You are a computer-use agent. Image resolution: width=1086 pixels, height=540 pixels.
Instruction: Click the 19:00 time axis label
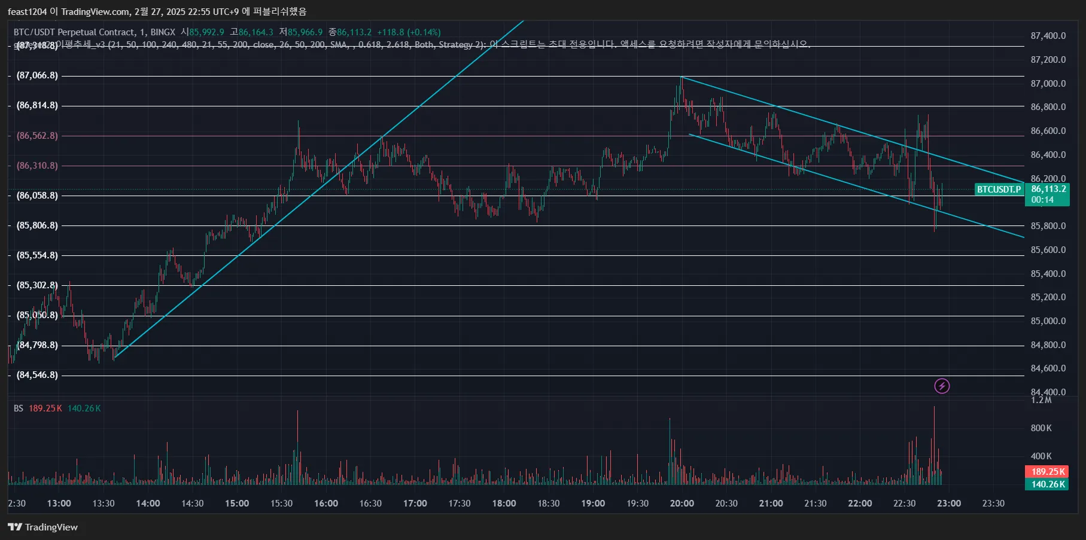tap(593, 504)
